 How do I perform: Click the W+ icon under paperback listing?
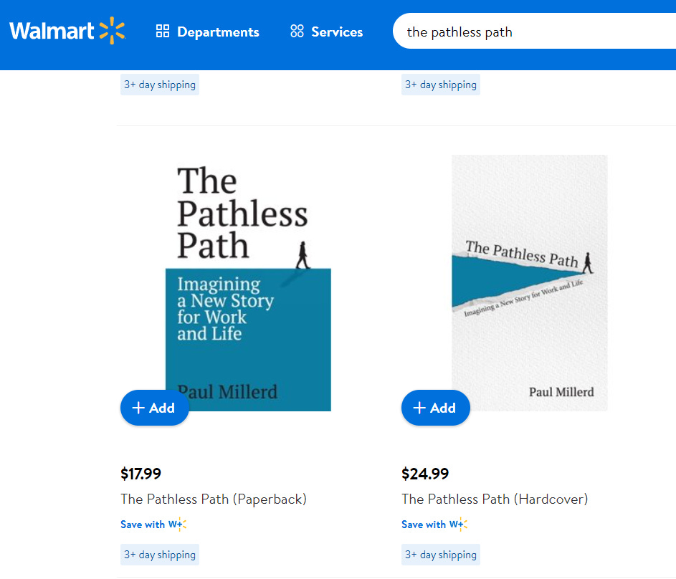[x=177, y=525]
